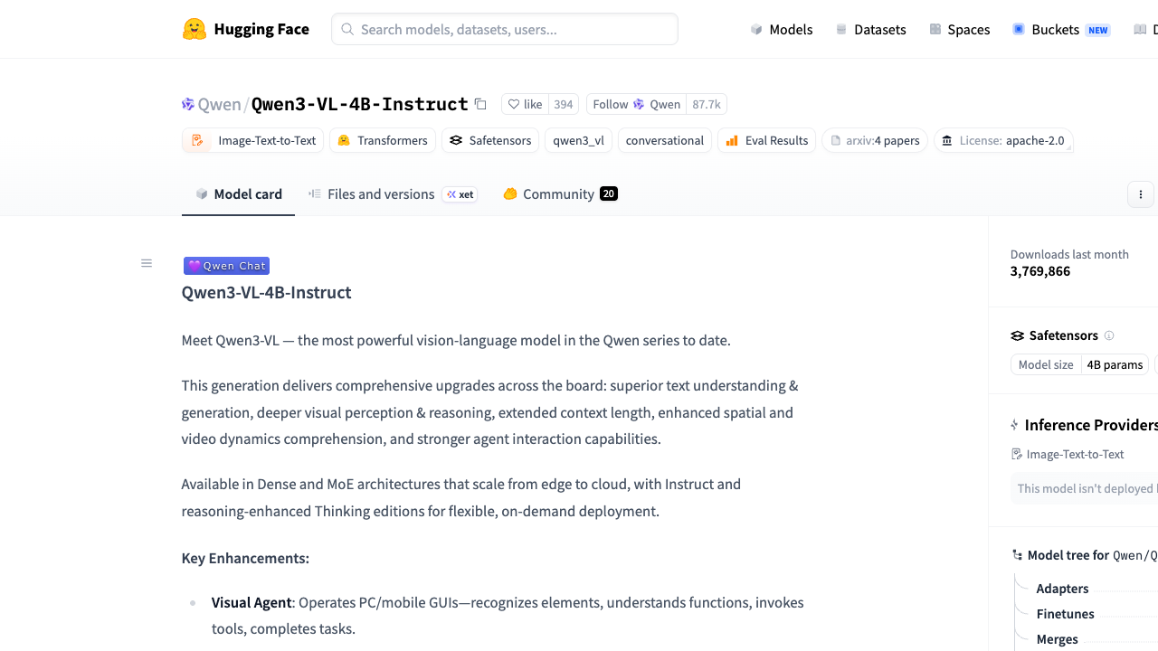Copy model name with the copy icon
This screenshot has height=651, width=1158.
pos(480,104)
